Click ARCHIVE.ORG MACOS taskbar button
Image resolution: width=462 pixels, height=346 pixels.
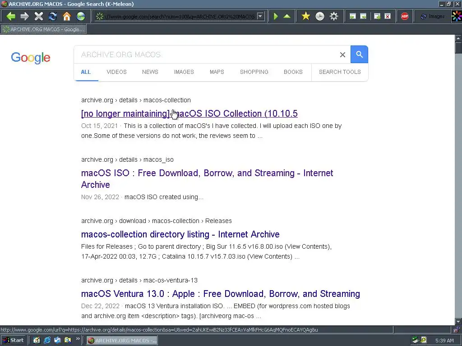(x=122, y=341)
